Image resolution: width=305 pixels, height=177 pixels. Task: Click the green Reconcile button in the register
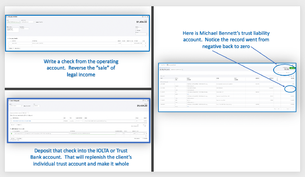[292, 68]
